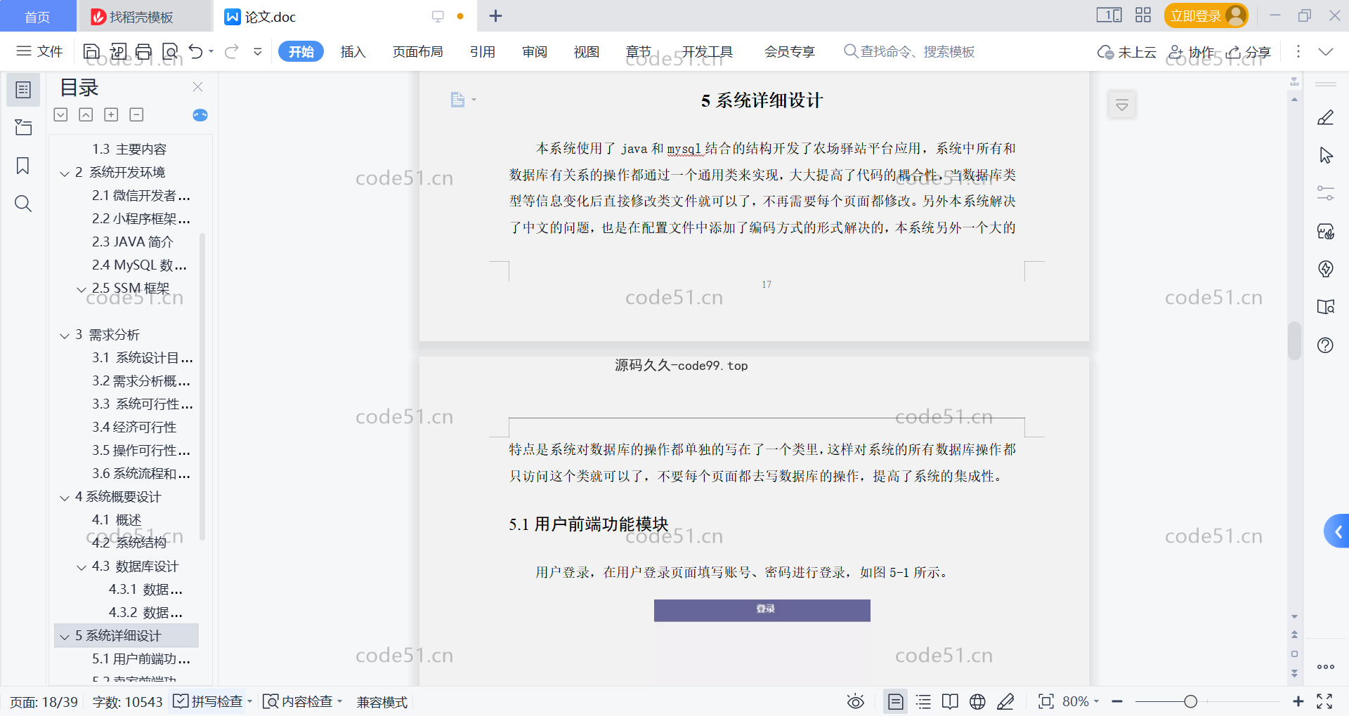Switch to reading view in status bar
The height and width of the screenshot is (716, 1349).
tap(950, 701)
